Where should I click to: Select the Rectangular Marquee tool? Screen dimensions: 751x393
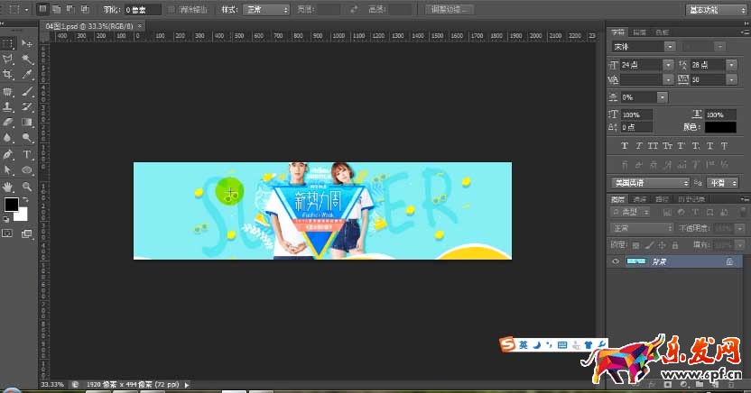click(x=8, y=43)
